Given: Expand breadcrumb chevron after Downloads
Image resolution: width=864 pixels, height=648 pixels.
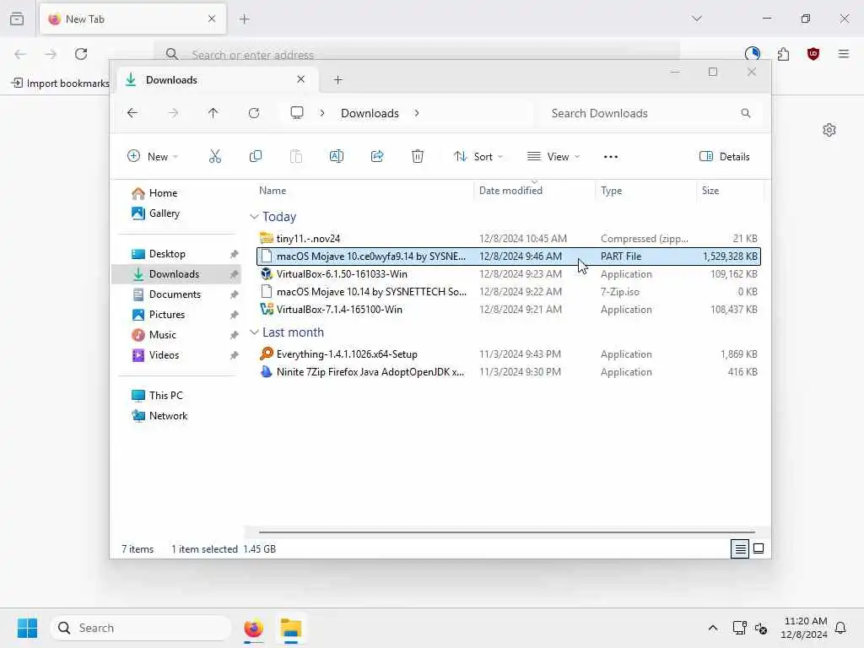Looking at the screenshot, I should (x=417, y=113).
